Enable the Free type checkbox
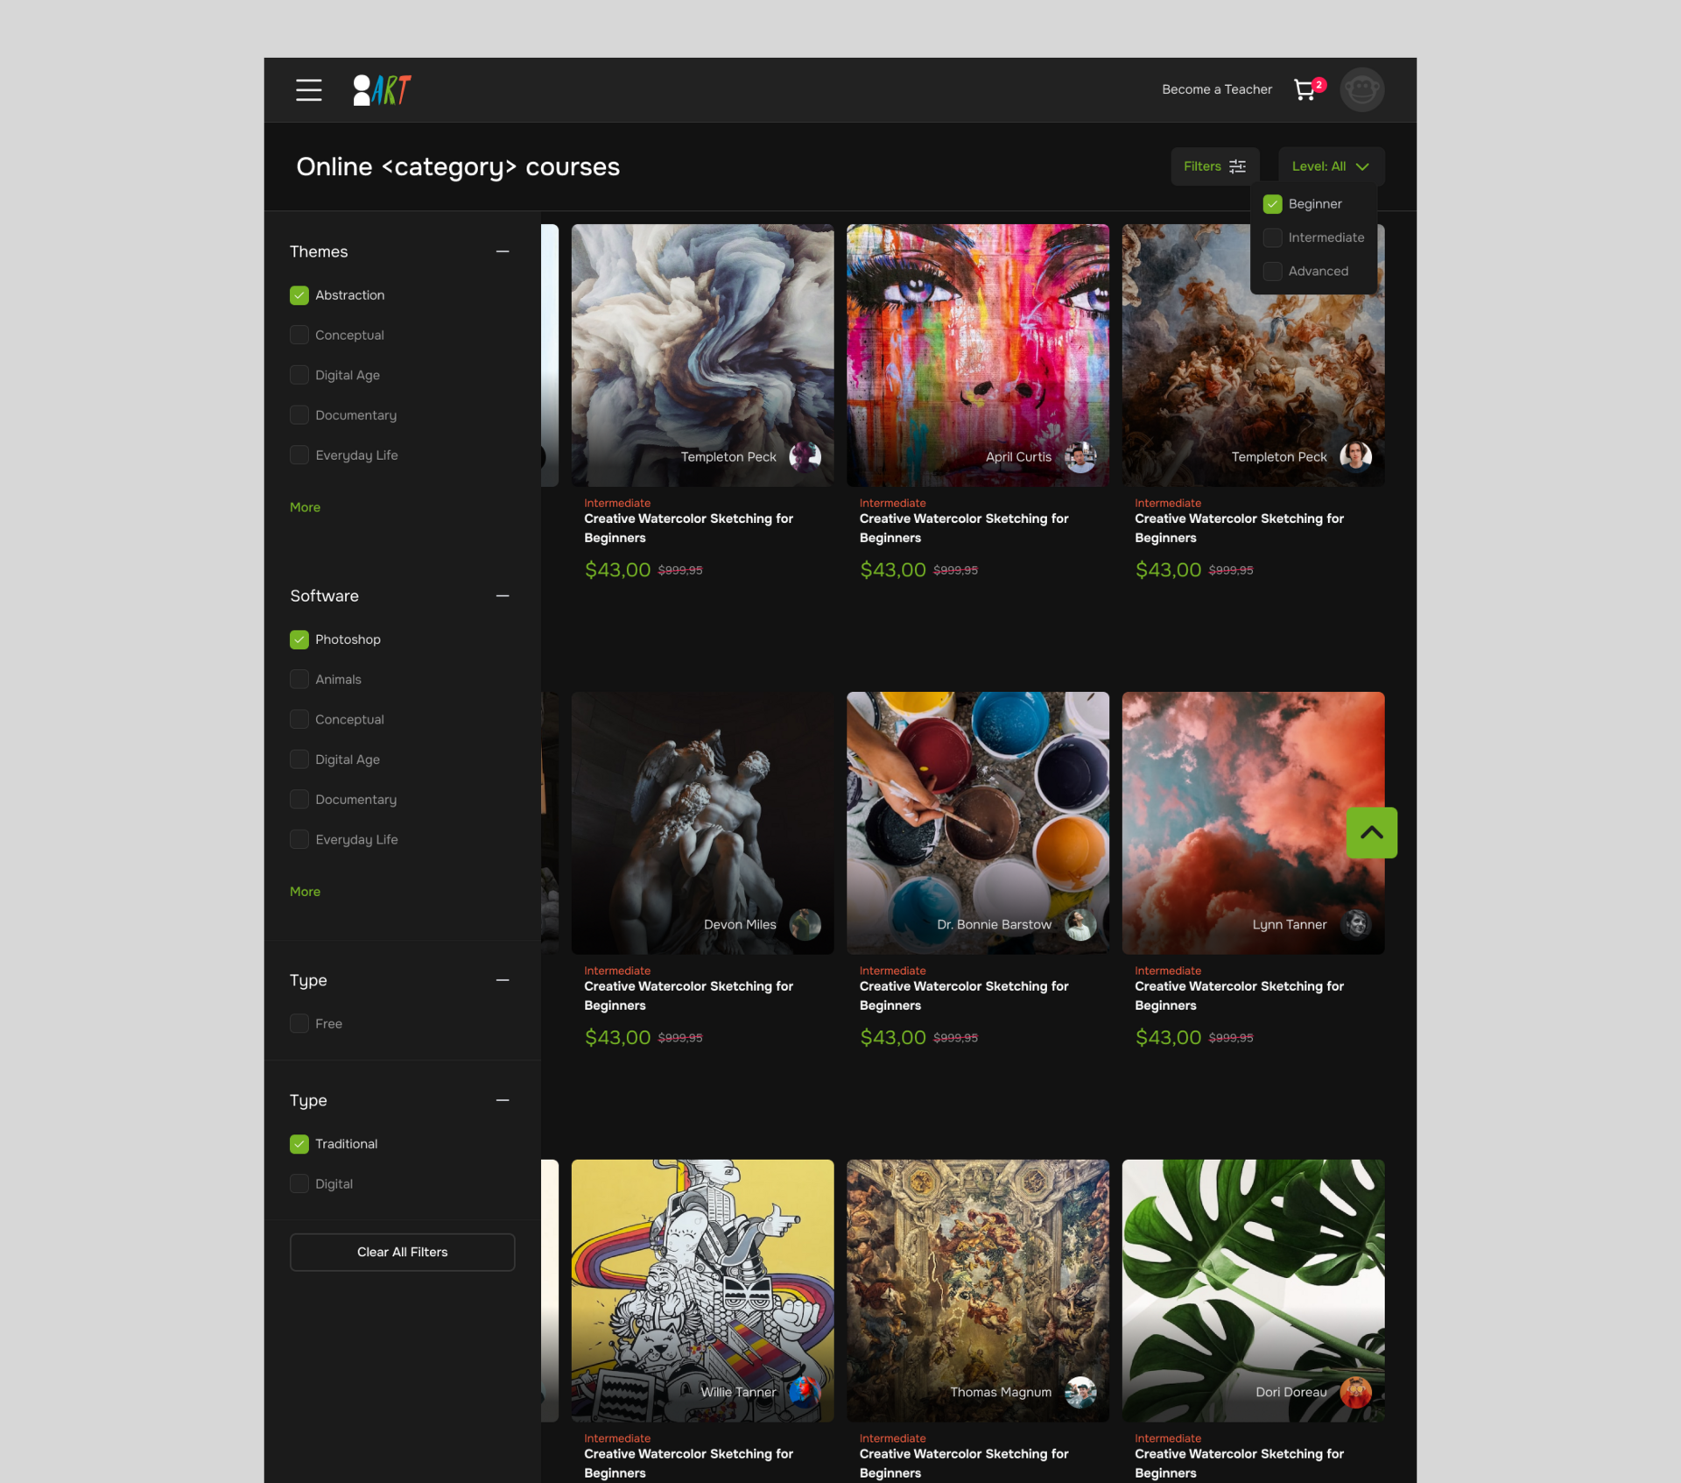This screenshot has width=1681, height=1483. point(299,1023)
